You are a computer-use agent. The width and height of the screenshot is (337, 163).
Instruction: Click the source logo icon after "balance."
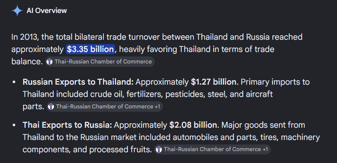pos(49,62)
